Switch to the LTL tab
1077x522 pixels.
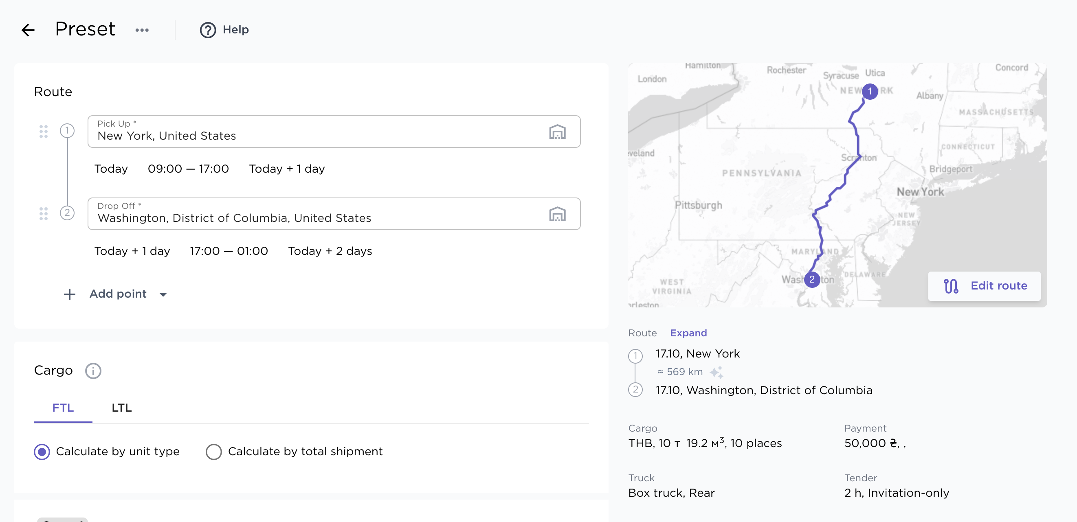pos(122,408)
